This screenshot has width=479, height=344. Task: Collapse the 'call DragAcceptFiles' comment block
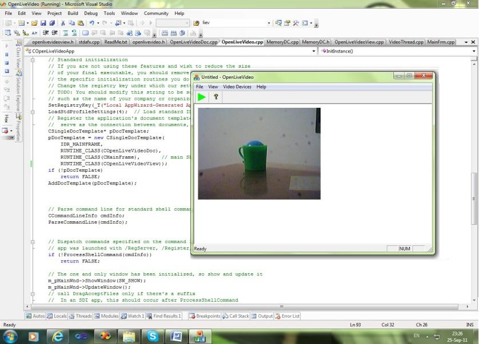[x=33, y=294]
